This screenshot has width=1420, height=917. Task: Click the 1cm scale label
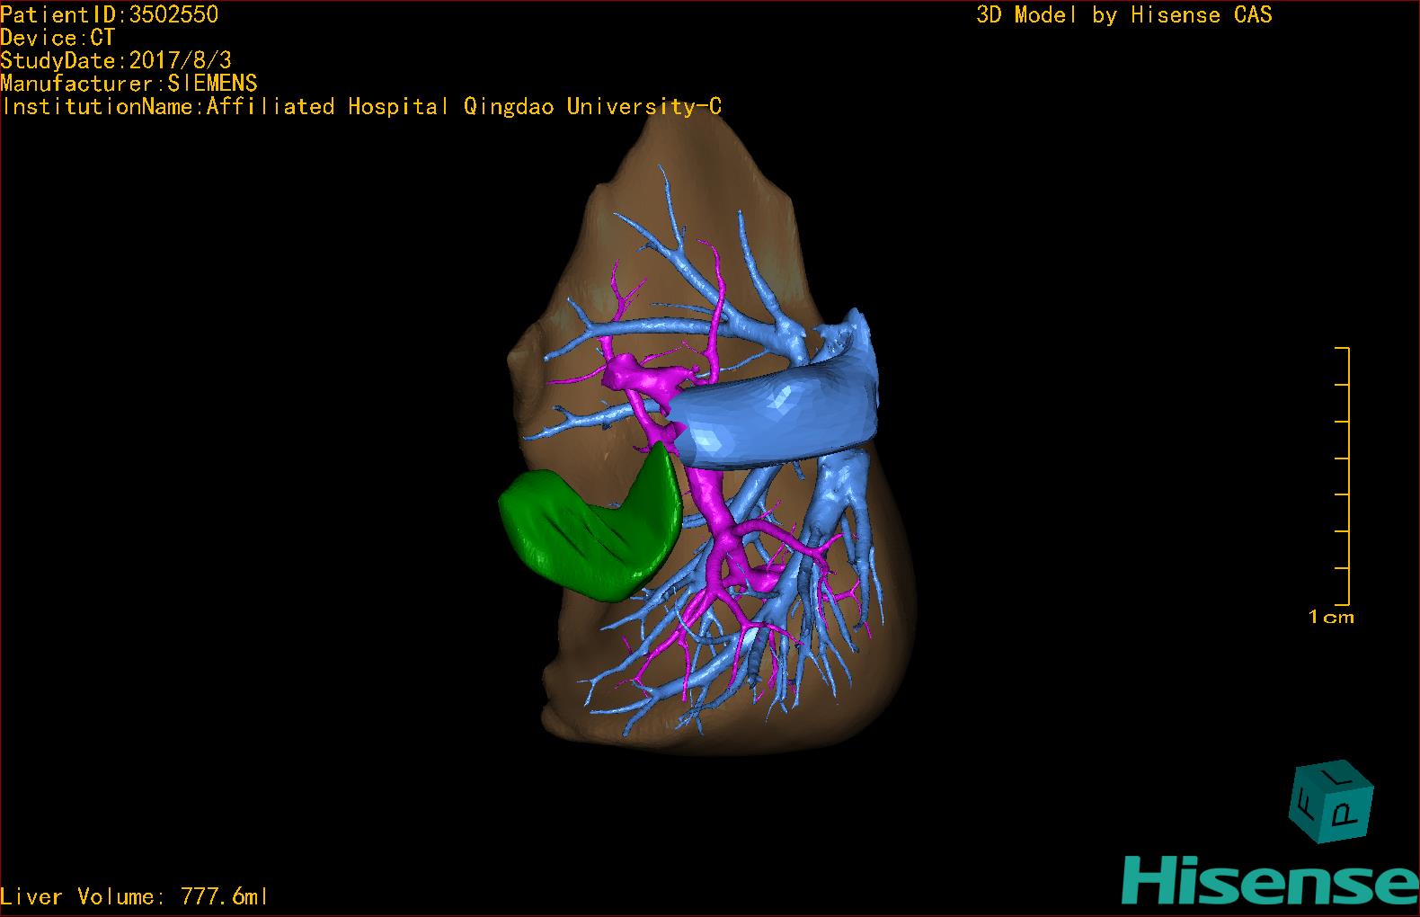tap(1331, 617)
